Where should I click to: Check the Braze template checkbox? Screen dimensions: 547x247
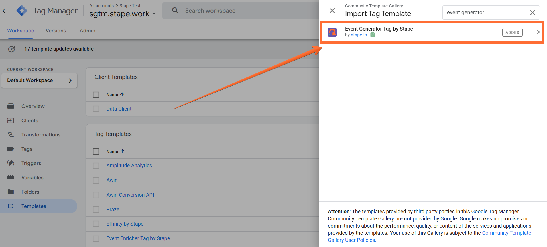96,210
